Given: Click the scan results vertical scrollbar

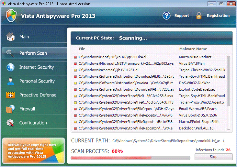Looking at the screenshot, I should pos(229,84).
